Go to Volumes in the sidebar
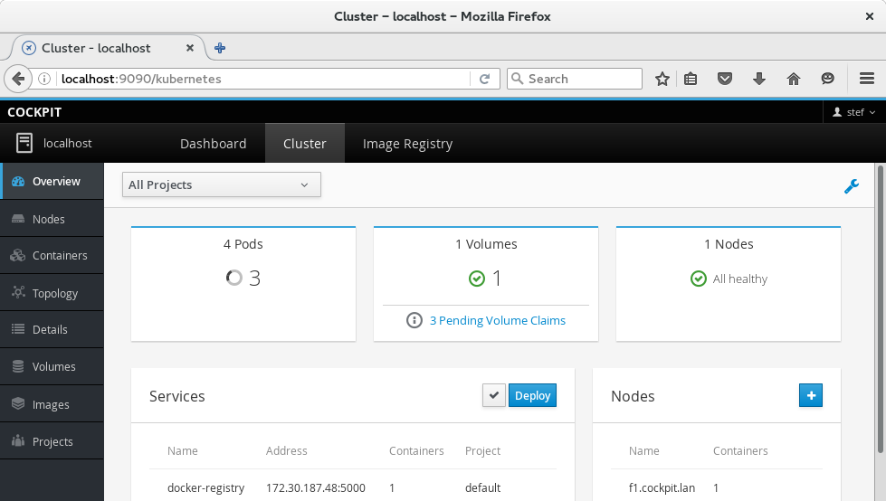Viewport: 886px width, 501px height. [53, 367]
